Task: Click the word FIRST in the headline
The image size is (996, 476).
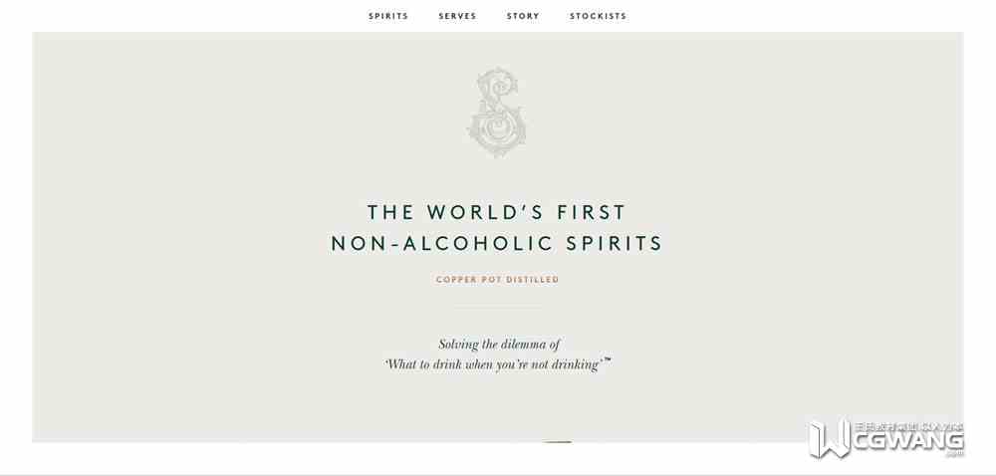Action: tap(592, 212)
